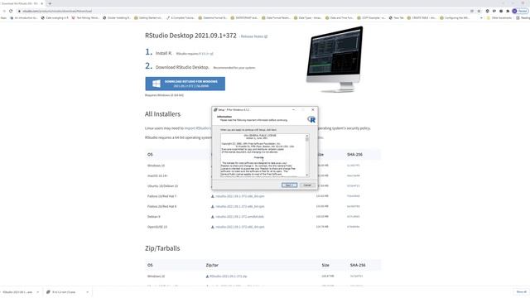Screen dimensions: 530x298
Task: Reload the page with browser refresh icon
Action: [x=11, y=11]
